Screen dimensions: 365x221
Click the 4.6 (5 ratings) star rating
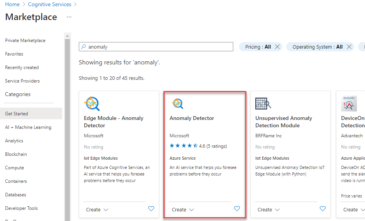[198, 146]
